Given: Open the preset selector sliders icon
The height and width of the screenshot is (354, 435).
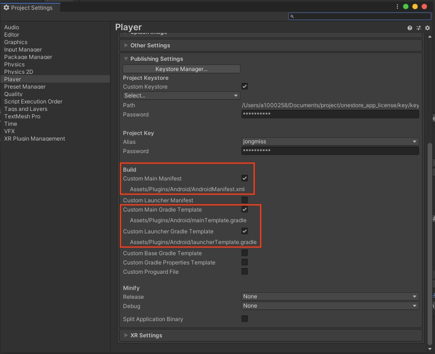Looking at the screenshot, I should [x=418, y=28].
